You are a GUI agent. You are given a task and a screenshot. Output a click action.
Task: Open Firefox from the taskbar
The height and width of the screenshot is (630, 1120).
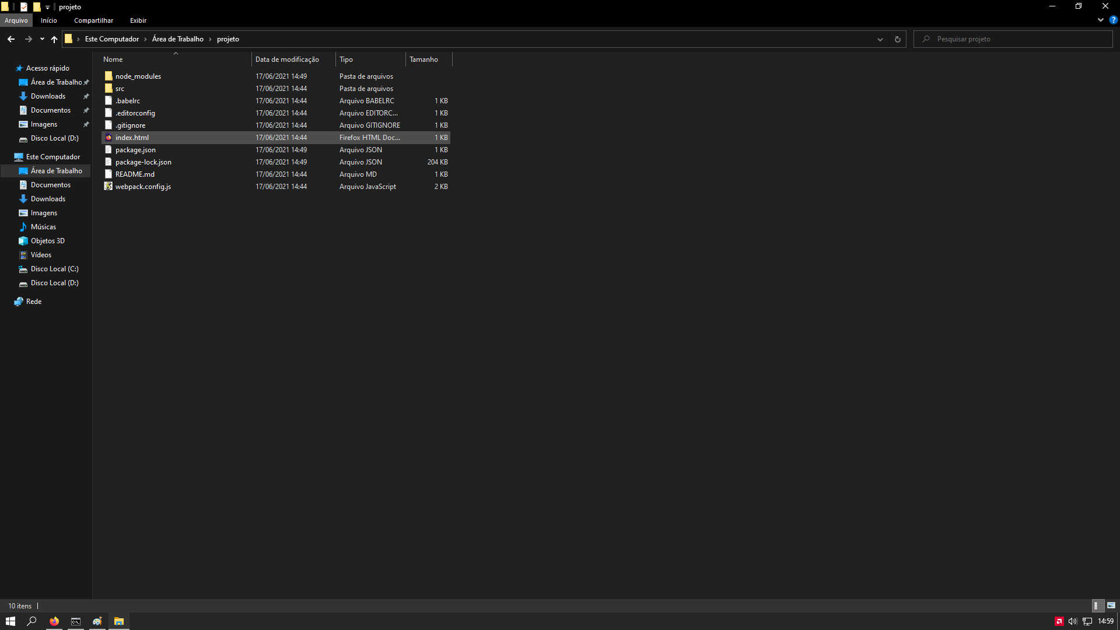point(54,621)
